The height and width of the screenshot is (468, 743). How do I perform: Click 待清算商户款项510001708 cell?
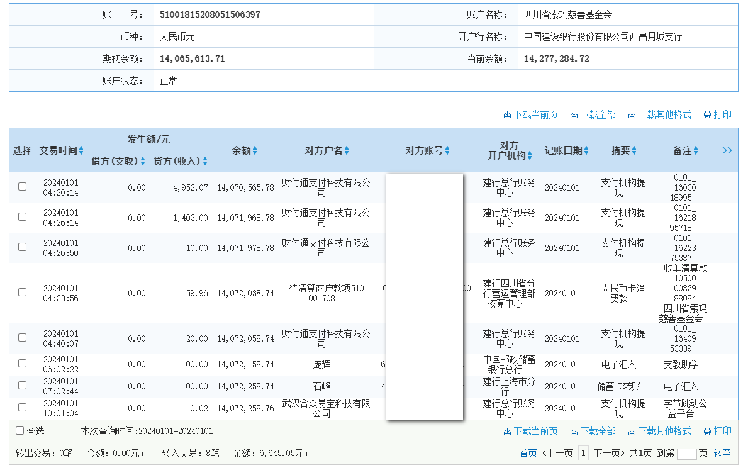click(326, 293)
